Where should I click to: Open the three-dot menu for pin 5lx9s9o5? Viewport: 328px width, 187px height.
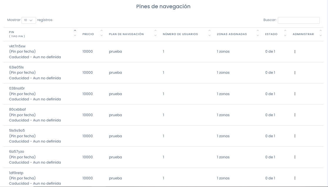295,136
